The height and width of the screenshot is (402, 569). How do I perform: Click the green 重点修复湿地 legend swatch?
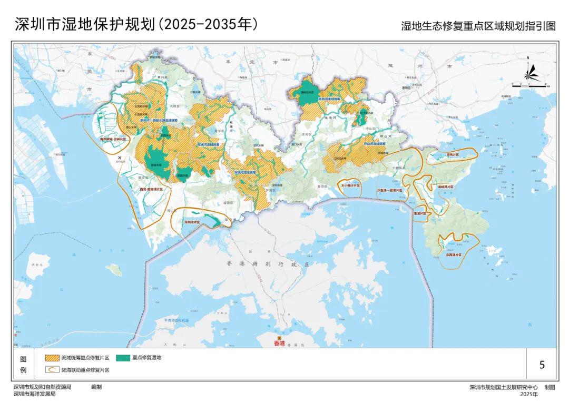point(123,358)
